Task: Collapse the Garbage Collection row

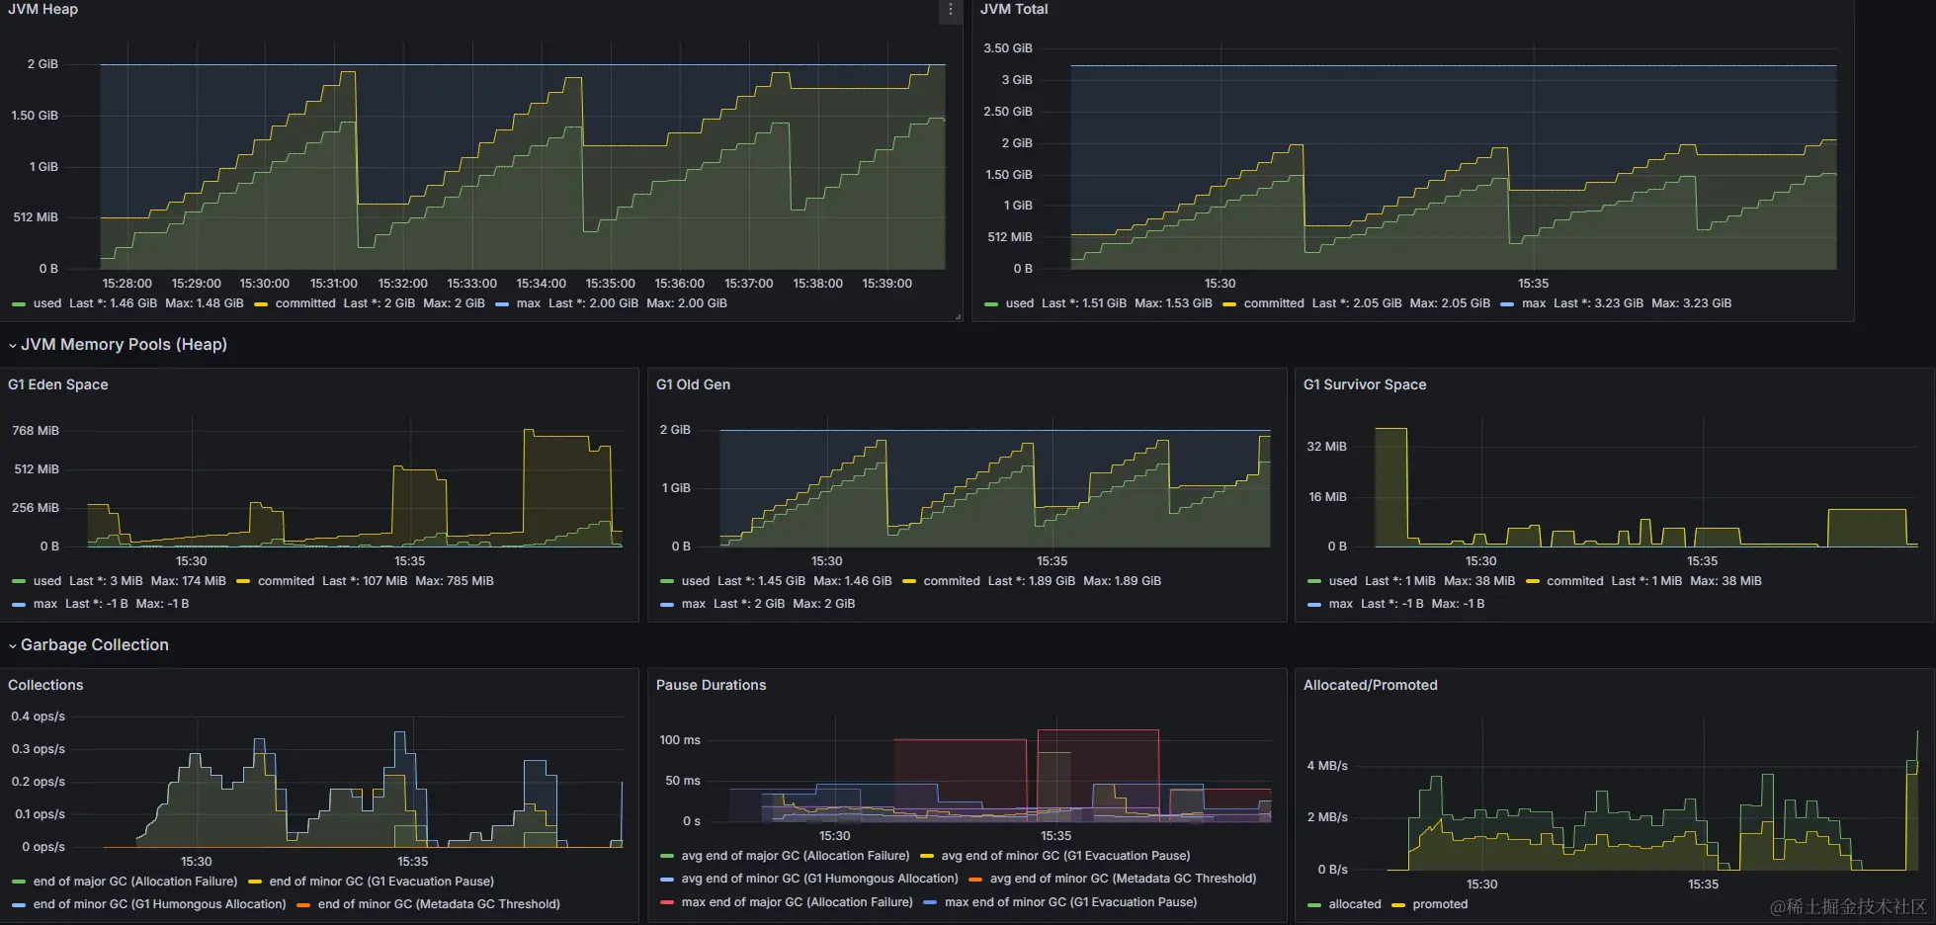Action: [89, 645]
